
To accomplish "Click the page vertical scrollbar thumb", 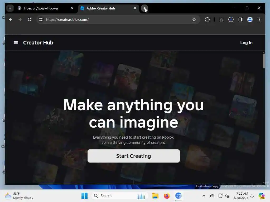I will (264, 61).
